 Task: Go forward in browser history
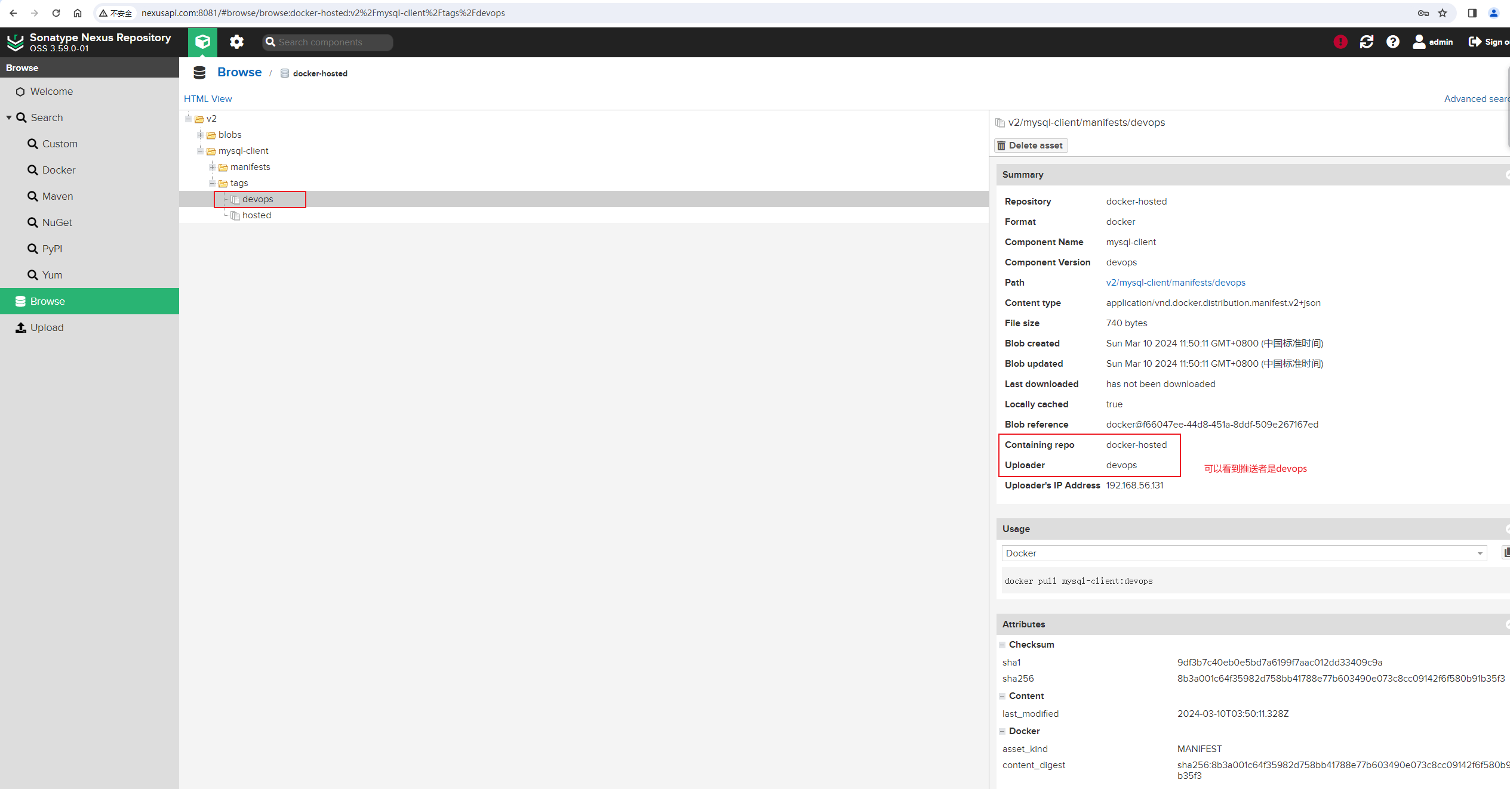click(35, 13)
